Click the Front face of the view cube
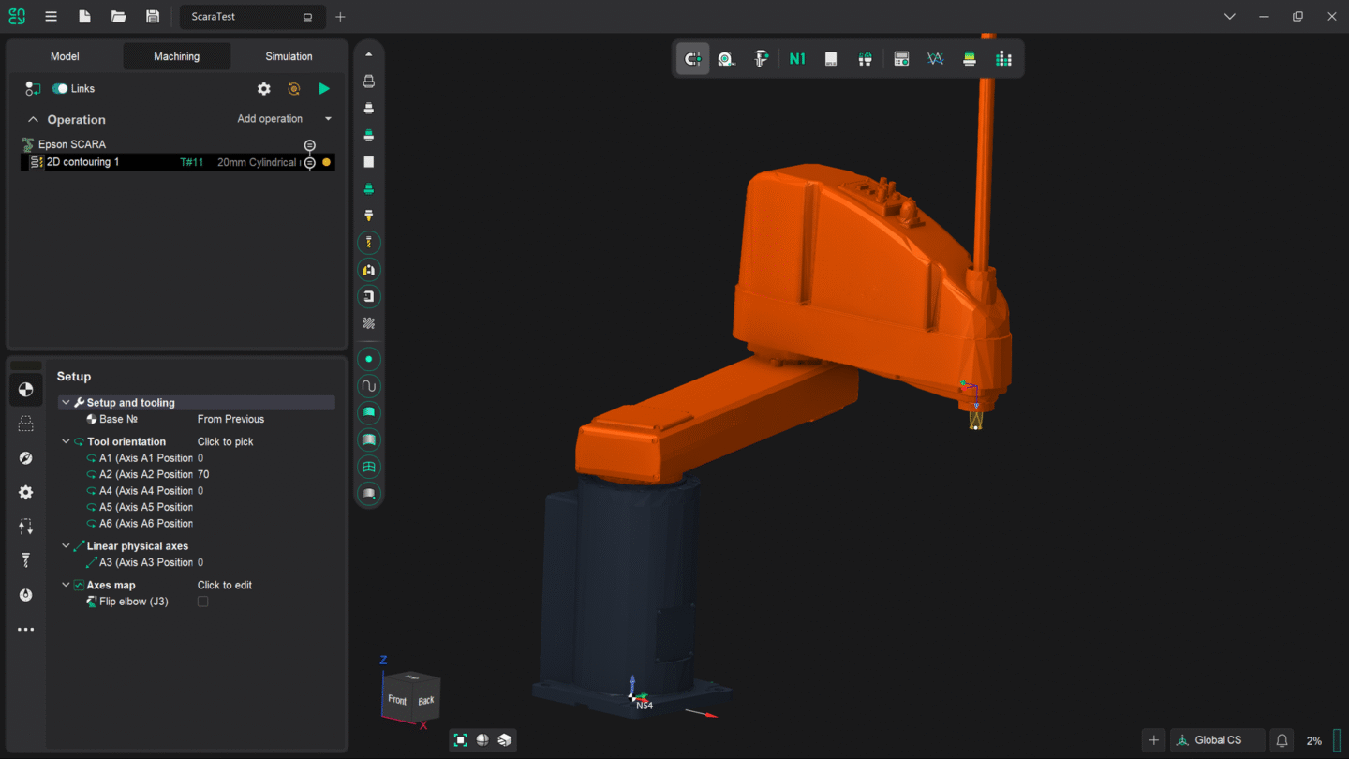The height and width of the screenshot is (759, 1349). (397, 699)
